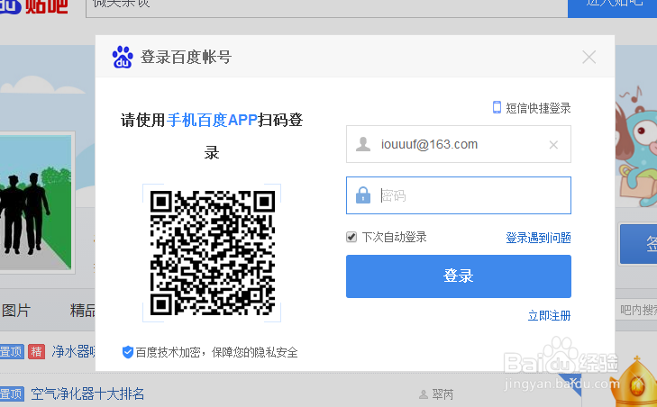This screenshot has height=407, width=657.
Task: Open the pinned 净水器 post link
Action: pos(74,351)
